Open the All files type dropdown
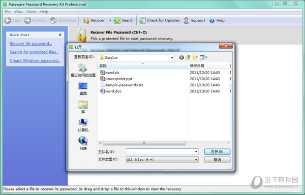Image resolution: width=305 pixels, height=195 pixels. (162, 159)
